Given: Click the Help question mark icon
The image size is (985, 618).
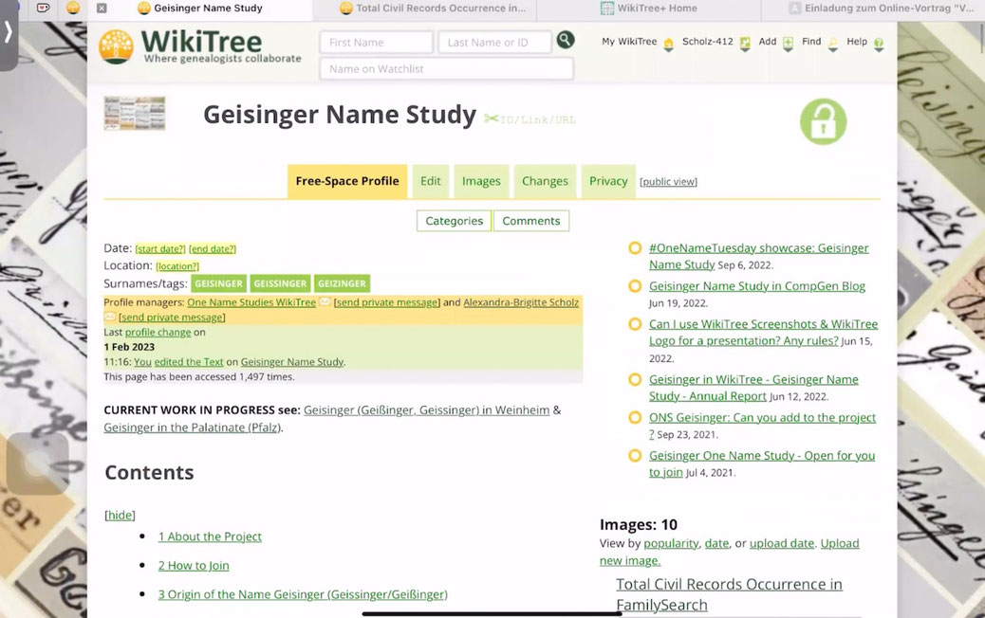Looking at the screenshot, I should (878, 44).
